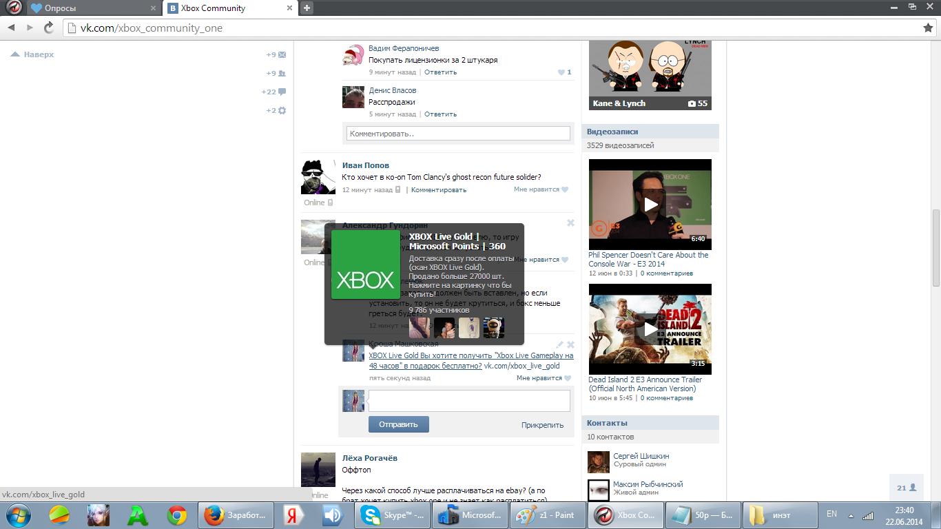The width and height of the screenshot is (941, 529).
Task: Launch Google Chrome from the taskbar
Action: [x=178, y=515]
